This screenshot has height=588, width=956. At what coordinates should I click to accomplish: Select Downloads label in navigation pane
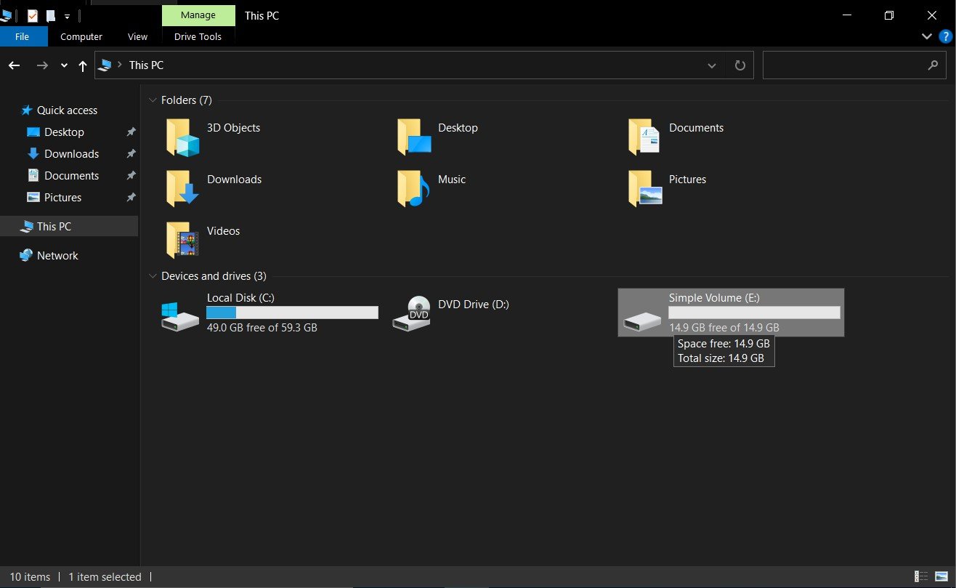point(71,154)
